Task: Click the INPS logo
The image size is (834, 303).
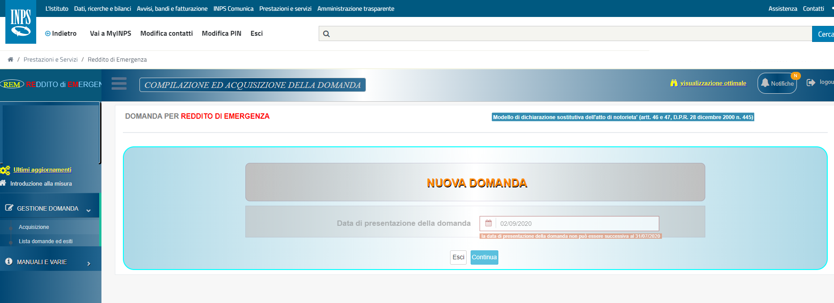Action: pos(21,22)
